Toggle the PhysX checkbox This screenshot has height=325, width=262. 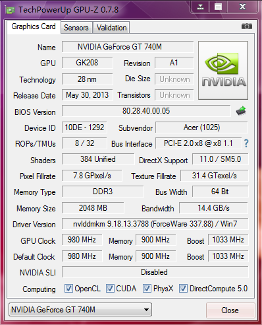click(147, 289)
